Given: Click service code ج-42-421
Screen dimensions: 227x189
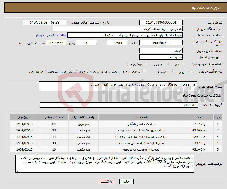Looking at the screenshot, I should pos(199,124).
